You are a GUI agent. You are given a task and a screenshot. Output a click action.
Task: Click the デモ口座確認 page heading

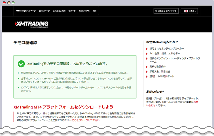click(x=25, y=43)
